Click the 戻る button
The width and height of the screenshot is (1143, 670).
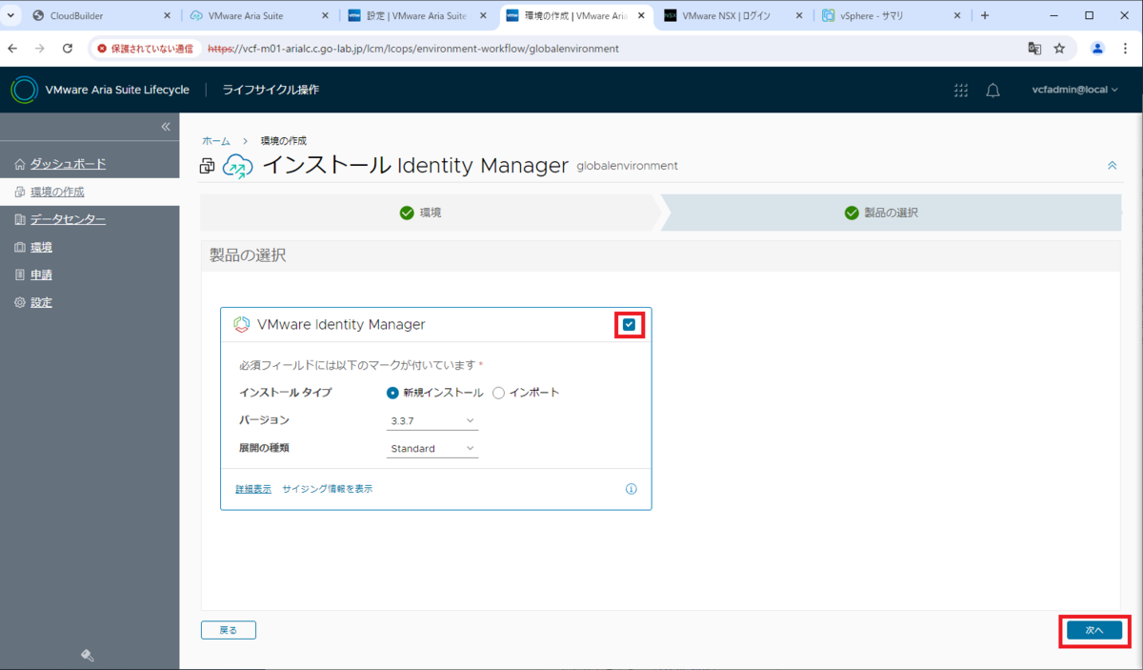pos(229,630)
